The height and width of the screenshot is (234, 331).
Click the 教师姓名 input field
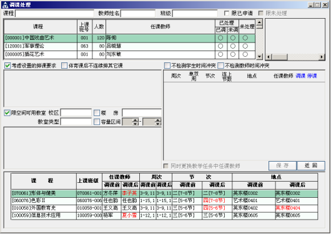pos(138,14)
